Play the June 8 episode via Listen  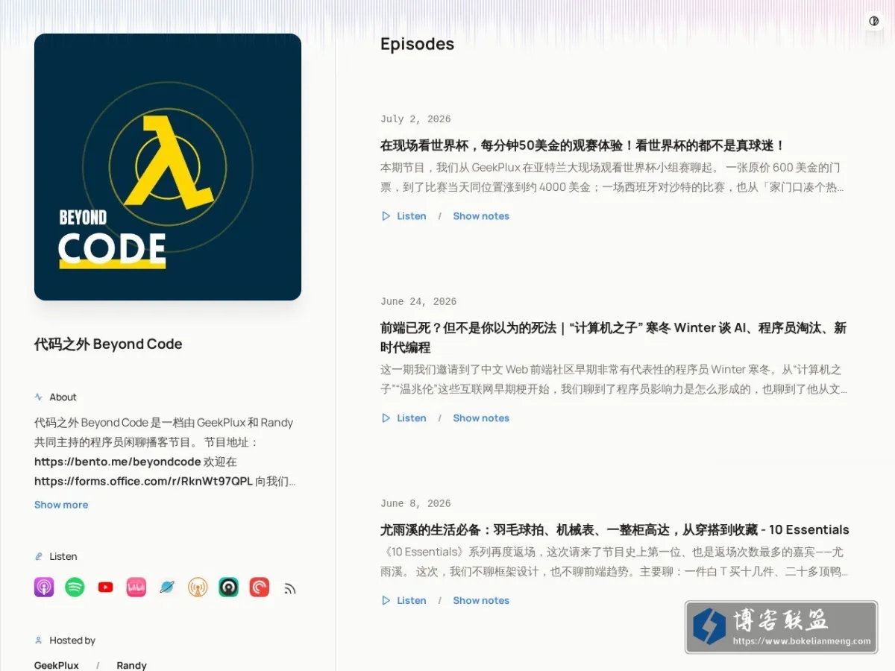(x=404, y=600)
